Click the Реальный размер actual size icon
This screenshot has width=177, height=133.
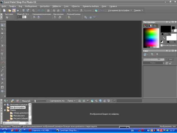click(x=69, y=17)
